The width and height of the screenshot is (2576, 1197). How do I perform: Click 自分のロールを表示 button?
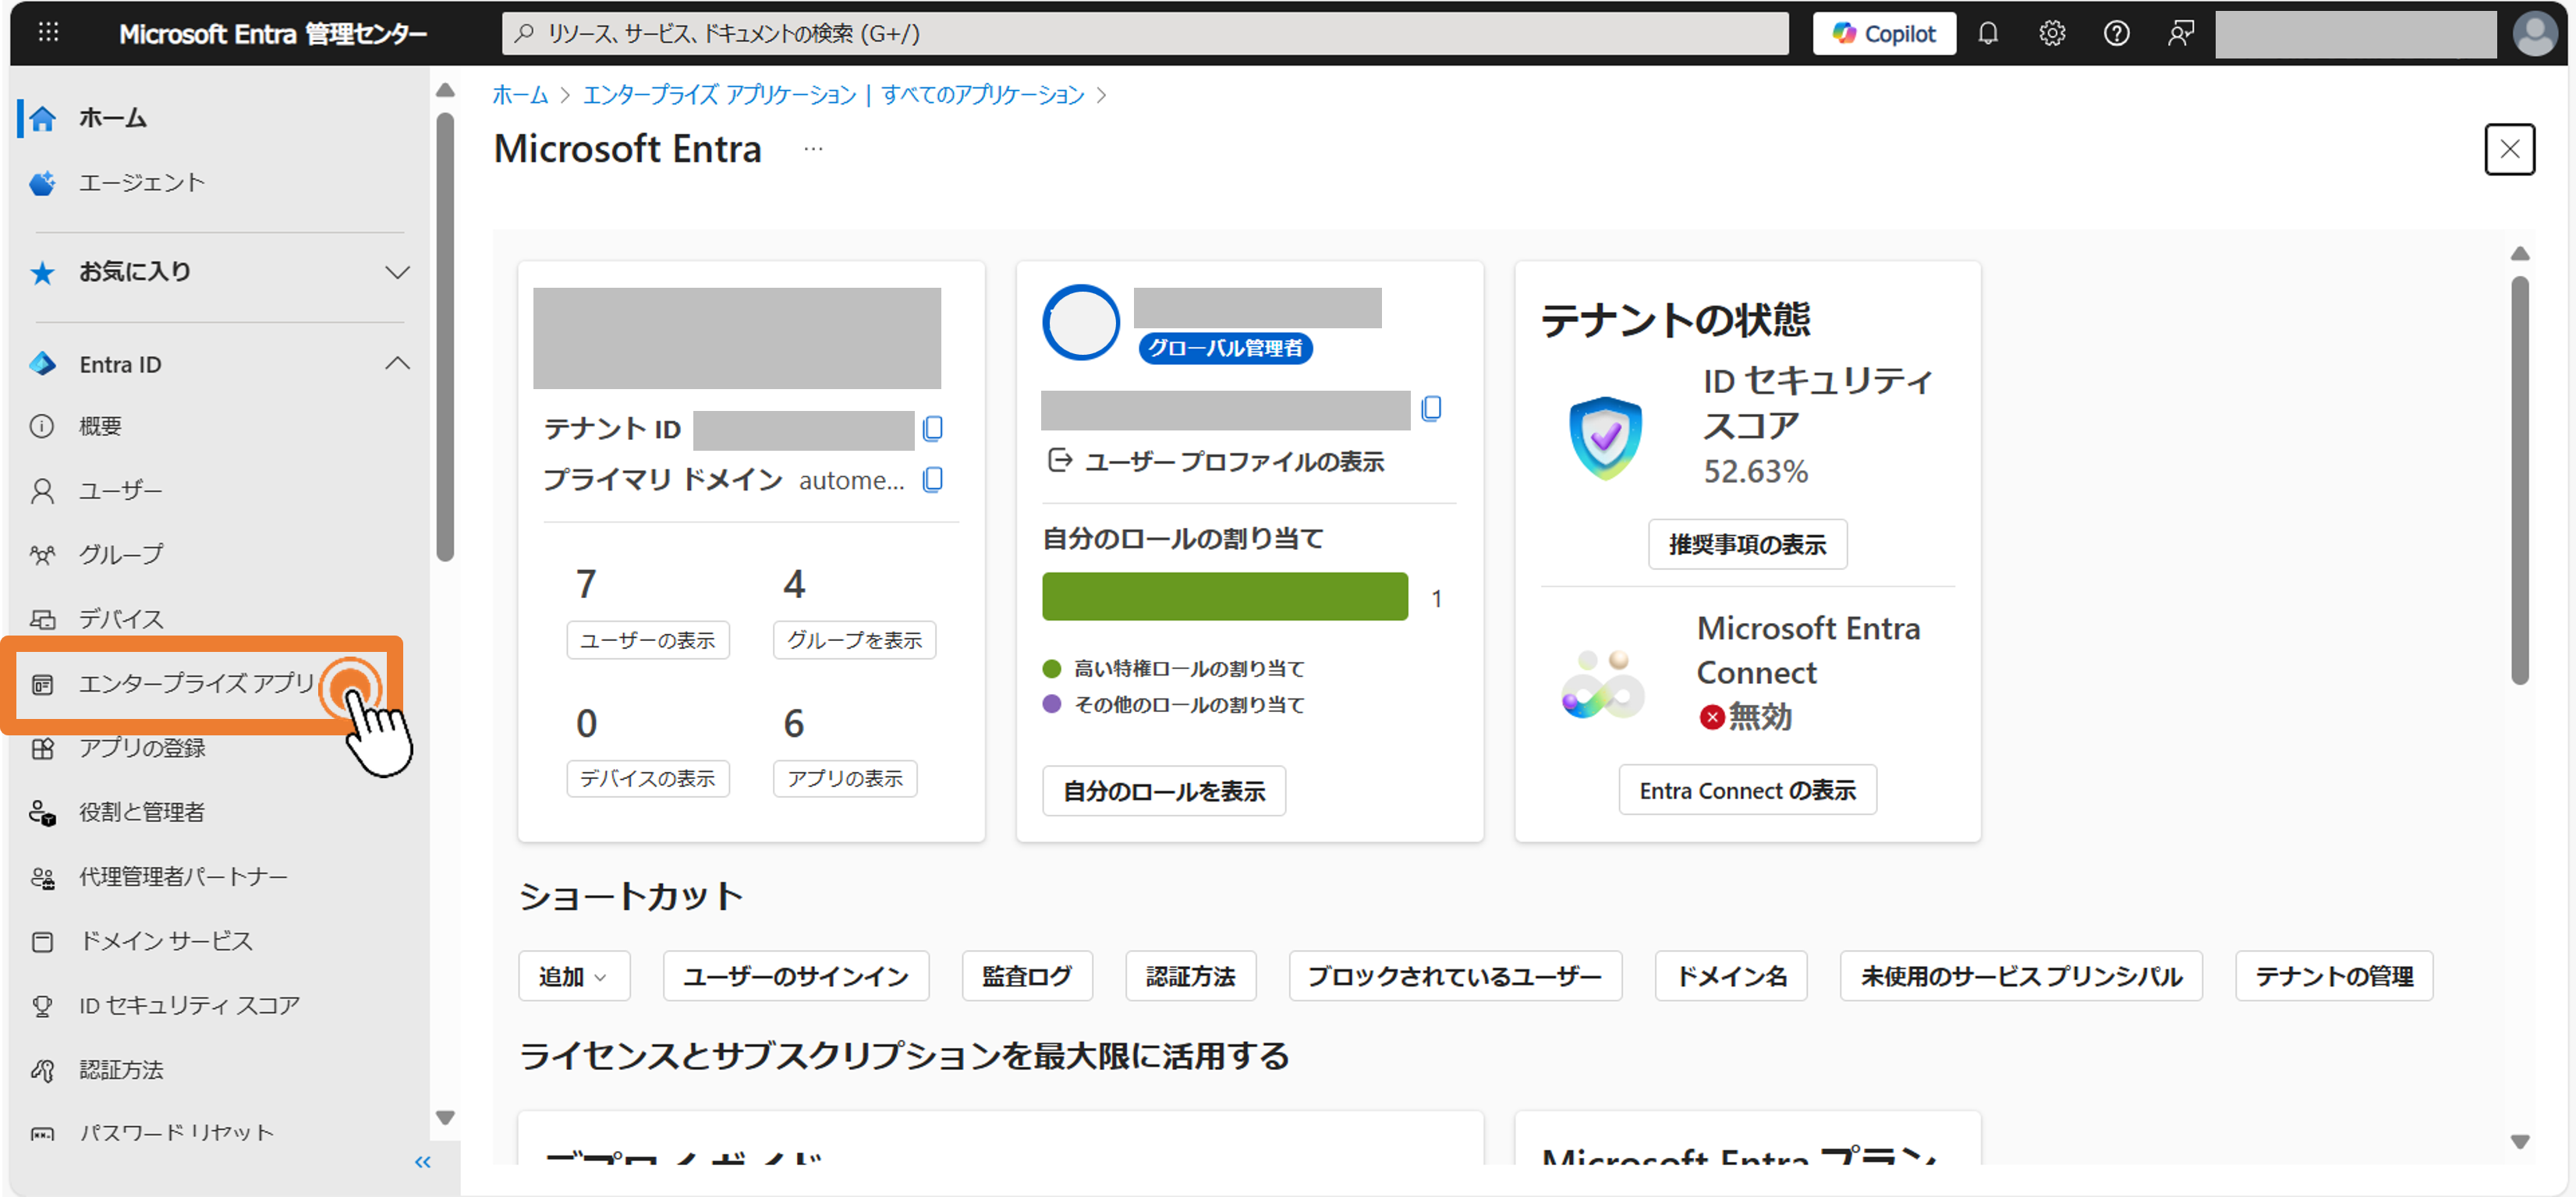[1164, 791]
